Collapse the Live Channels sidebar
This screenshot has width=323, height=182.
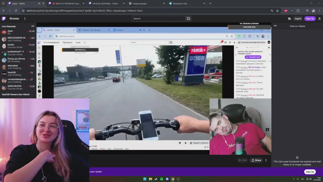(x=33, y=26)
